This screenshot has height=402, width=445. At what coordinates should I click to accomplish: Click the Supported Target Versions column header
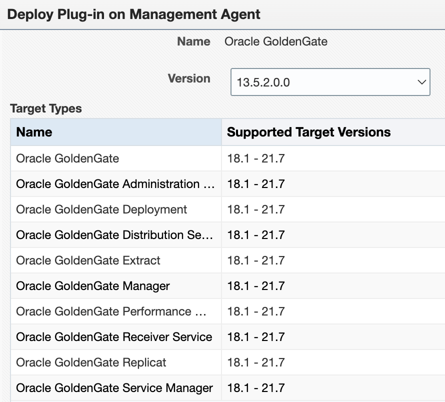tap(333, 132)
